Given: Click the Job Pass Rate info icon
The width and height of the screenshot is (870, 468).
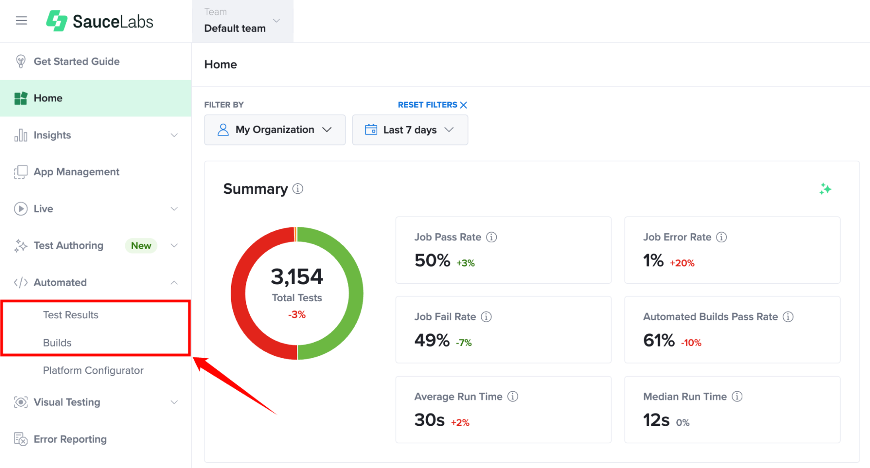Looking at the screenshot, I should (x=491, y=237).
